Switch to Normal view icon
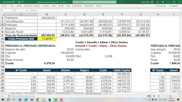This screenshot has width=182, height=102. click(149, 96)
